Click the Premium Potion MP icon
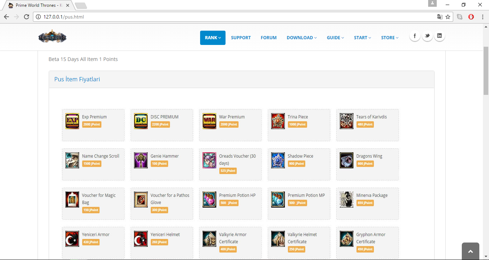 click(x=278, y=199)
